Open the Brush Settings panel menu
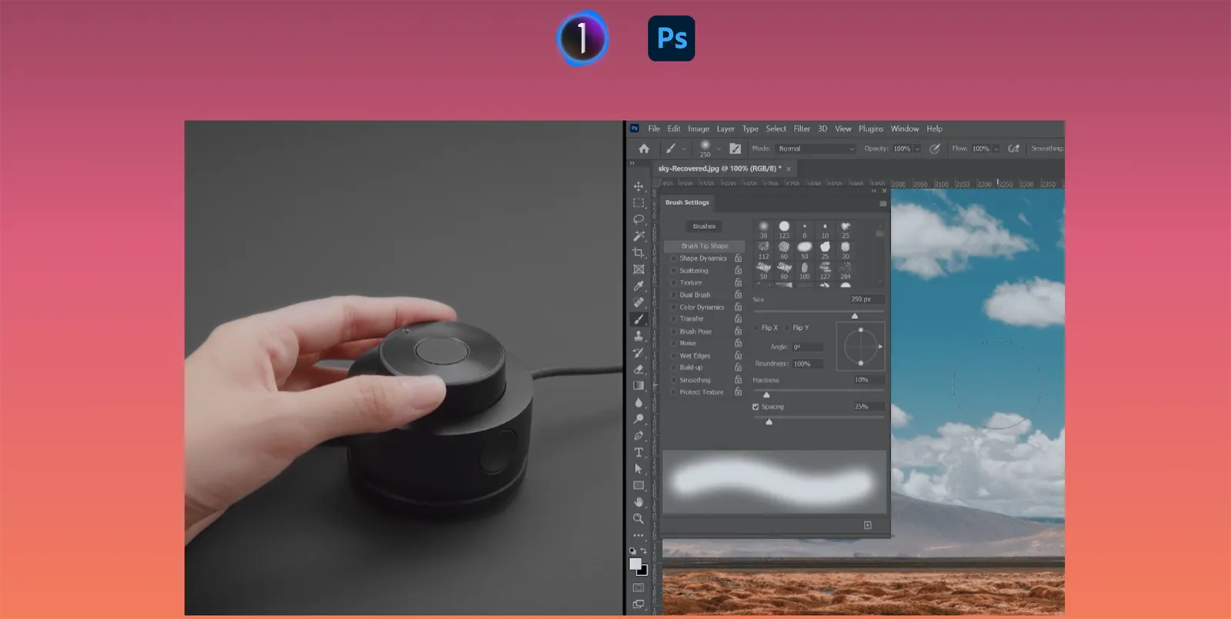Viewport: 1231px width, 619px height. coord(882,204)
